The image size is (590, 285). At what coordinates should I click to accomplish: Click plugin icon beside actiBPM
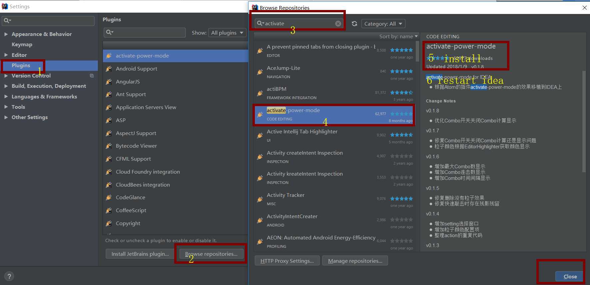[x=260, y=93]
